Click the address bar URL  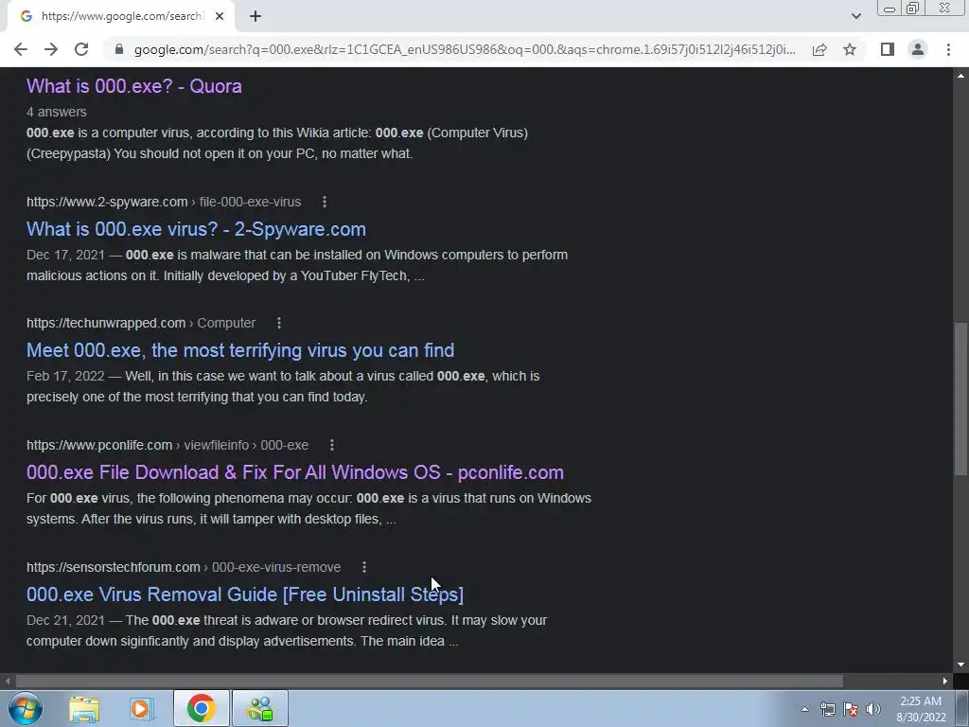[x=465, y=49]
